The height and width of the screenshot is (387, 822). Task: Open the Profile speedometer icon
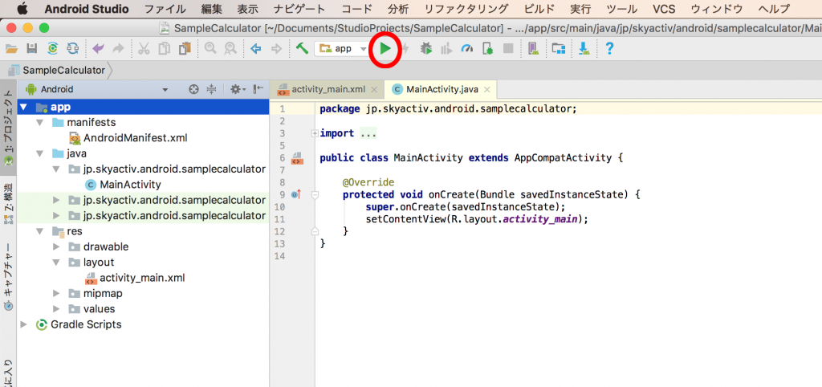point(467,49)
